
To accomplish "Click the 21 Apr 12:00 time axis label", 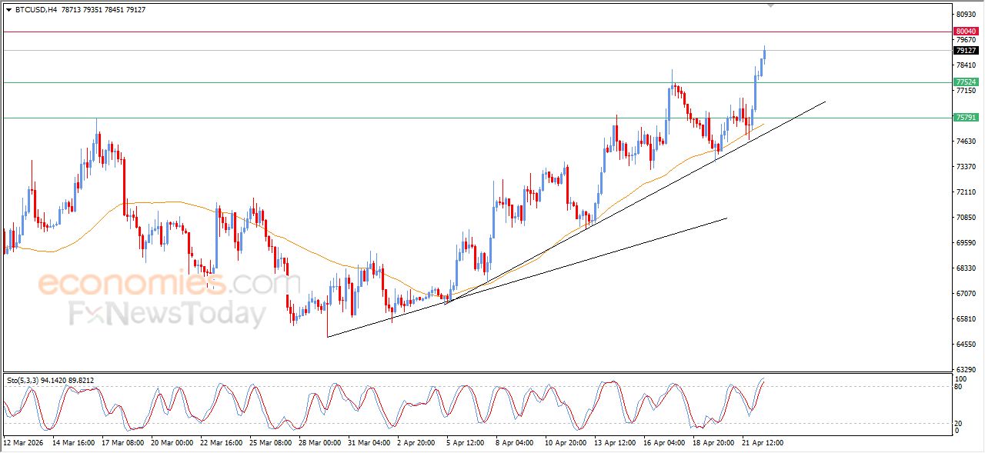I will click(762, 443).
